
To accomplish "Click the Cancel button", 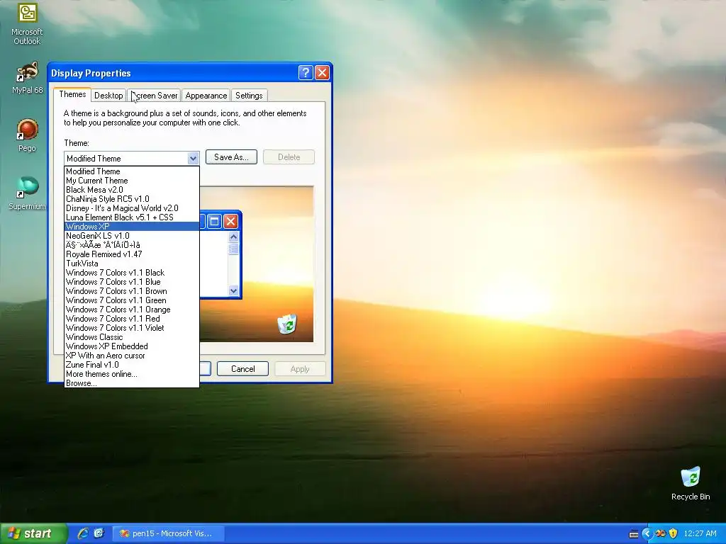I will (x=242, y=368).
